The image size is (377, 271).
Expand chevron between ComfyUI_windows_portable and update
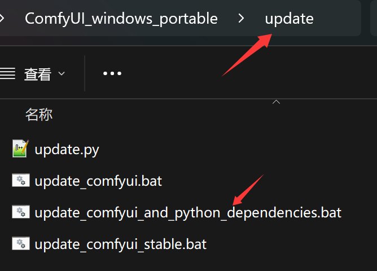[242, 18]
